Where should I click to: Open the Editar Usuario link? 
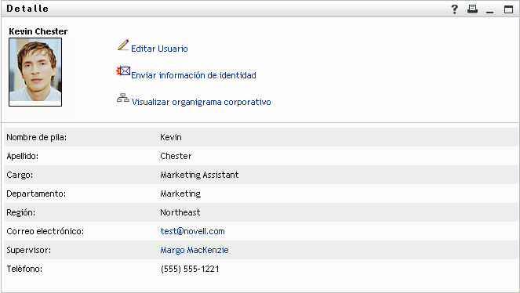(x=159, y=49)
